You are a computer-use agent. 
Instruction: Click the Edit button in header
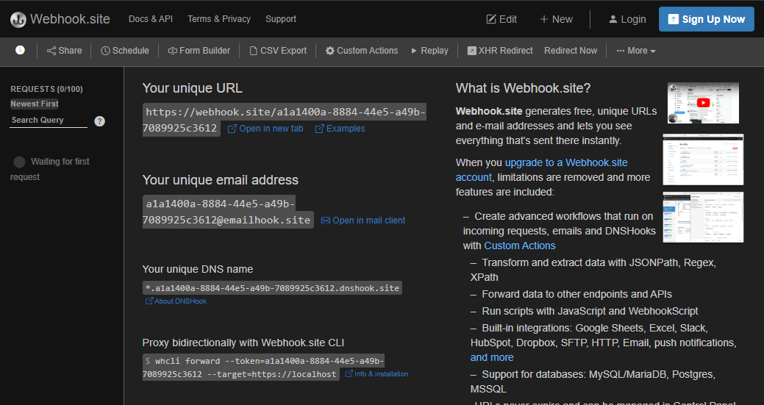pyautogui.click(x=501, y=19)
